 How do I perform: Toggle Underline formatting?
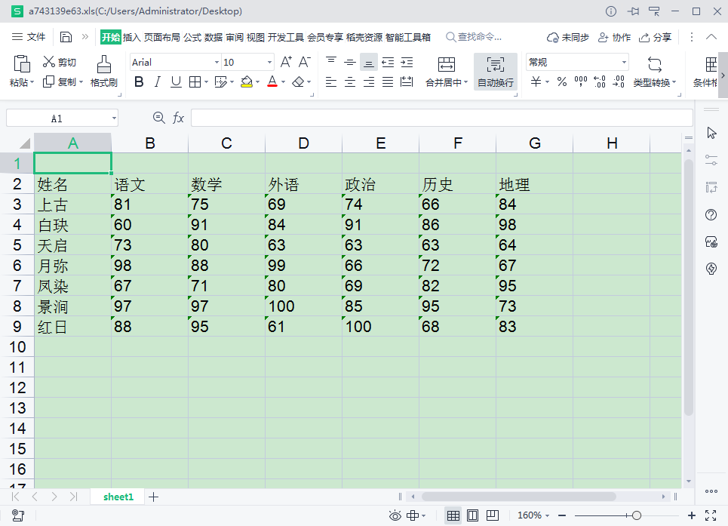pos(176,82)
